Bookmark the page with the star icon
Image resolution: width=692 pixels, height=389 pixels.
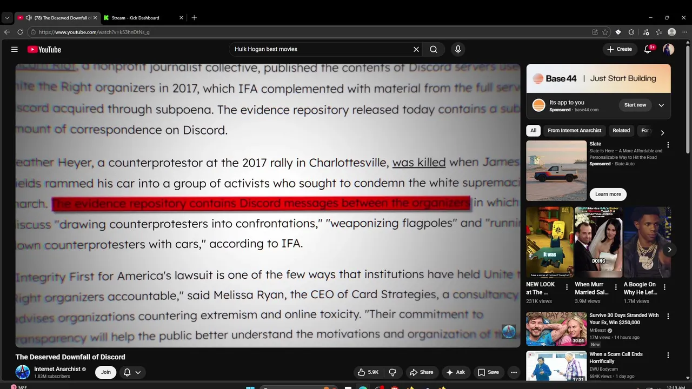point(605,32)
